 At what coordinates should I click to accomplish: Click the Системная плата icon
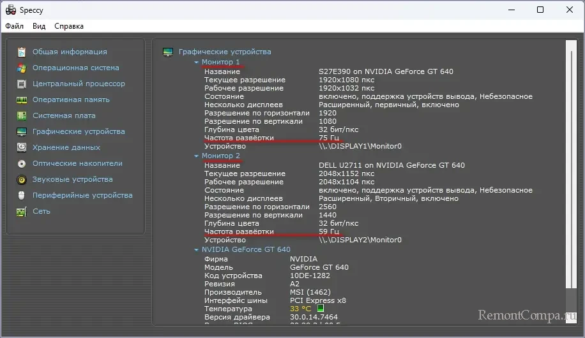(22, 115)
